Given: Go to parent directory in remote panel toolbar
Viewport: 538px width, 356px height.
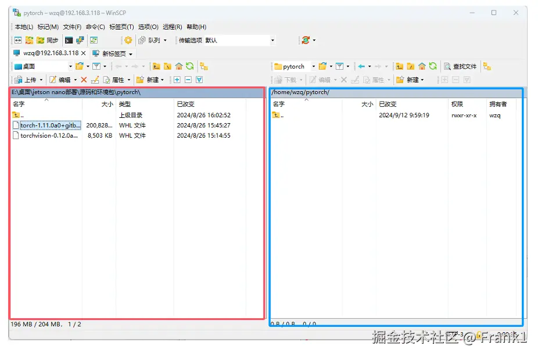Looking at the screenshot, I should coord(399,66).
